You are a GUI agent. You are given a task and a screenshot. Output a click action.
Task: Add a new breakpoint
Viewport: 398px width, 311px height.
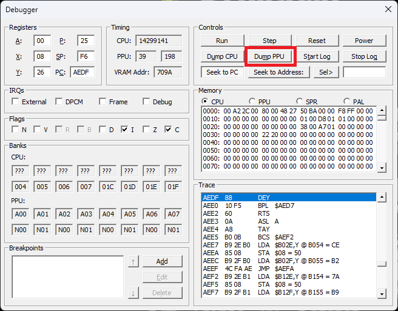pos(163,261)
